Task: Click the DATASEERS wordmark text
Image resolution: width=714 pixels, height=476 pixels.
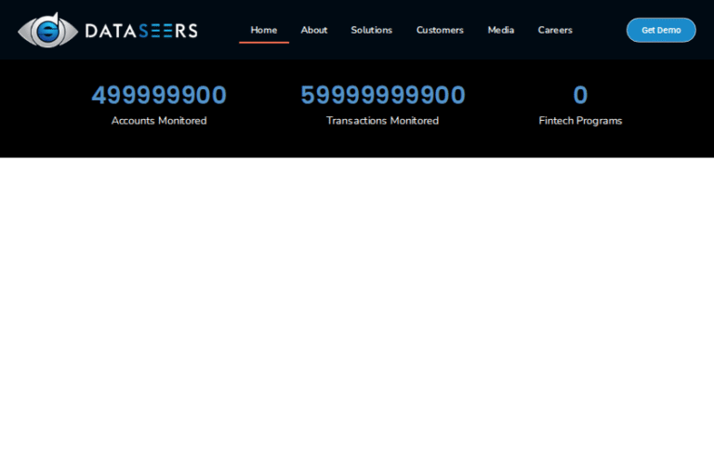Action: [141, 31]
